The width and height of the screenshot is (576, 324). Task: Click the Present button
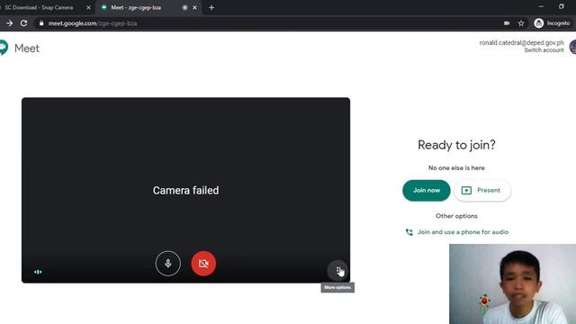click(482, 190)
